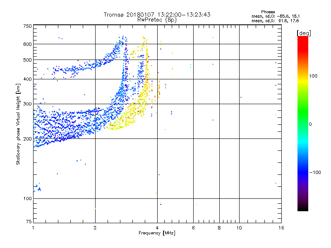Click the y-axis tick label '300'
Screen dimensions: 331x248
point(28,104)
